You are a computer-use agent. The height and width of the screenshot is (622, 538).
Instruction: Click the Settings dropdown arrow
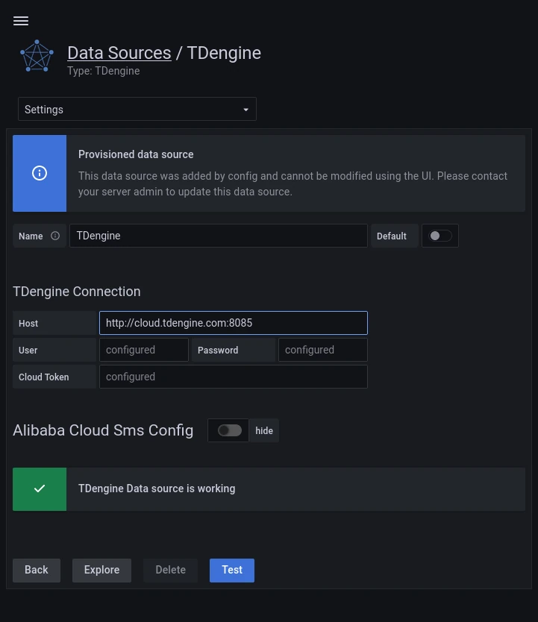[x=245, y=110]
